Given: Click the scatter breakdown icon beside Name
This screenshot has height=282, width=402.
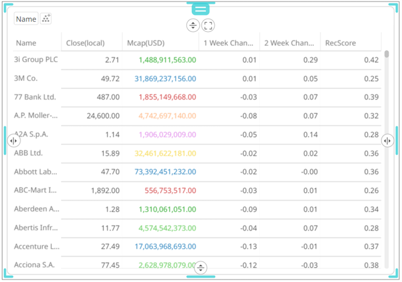Looking at the screenshot, I should point(46,19).
